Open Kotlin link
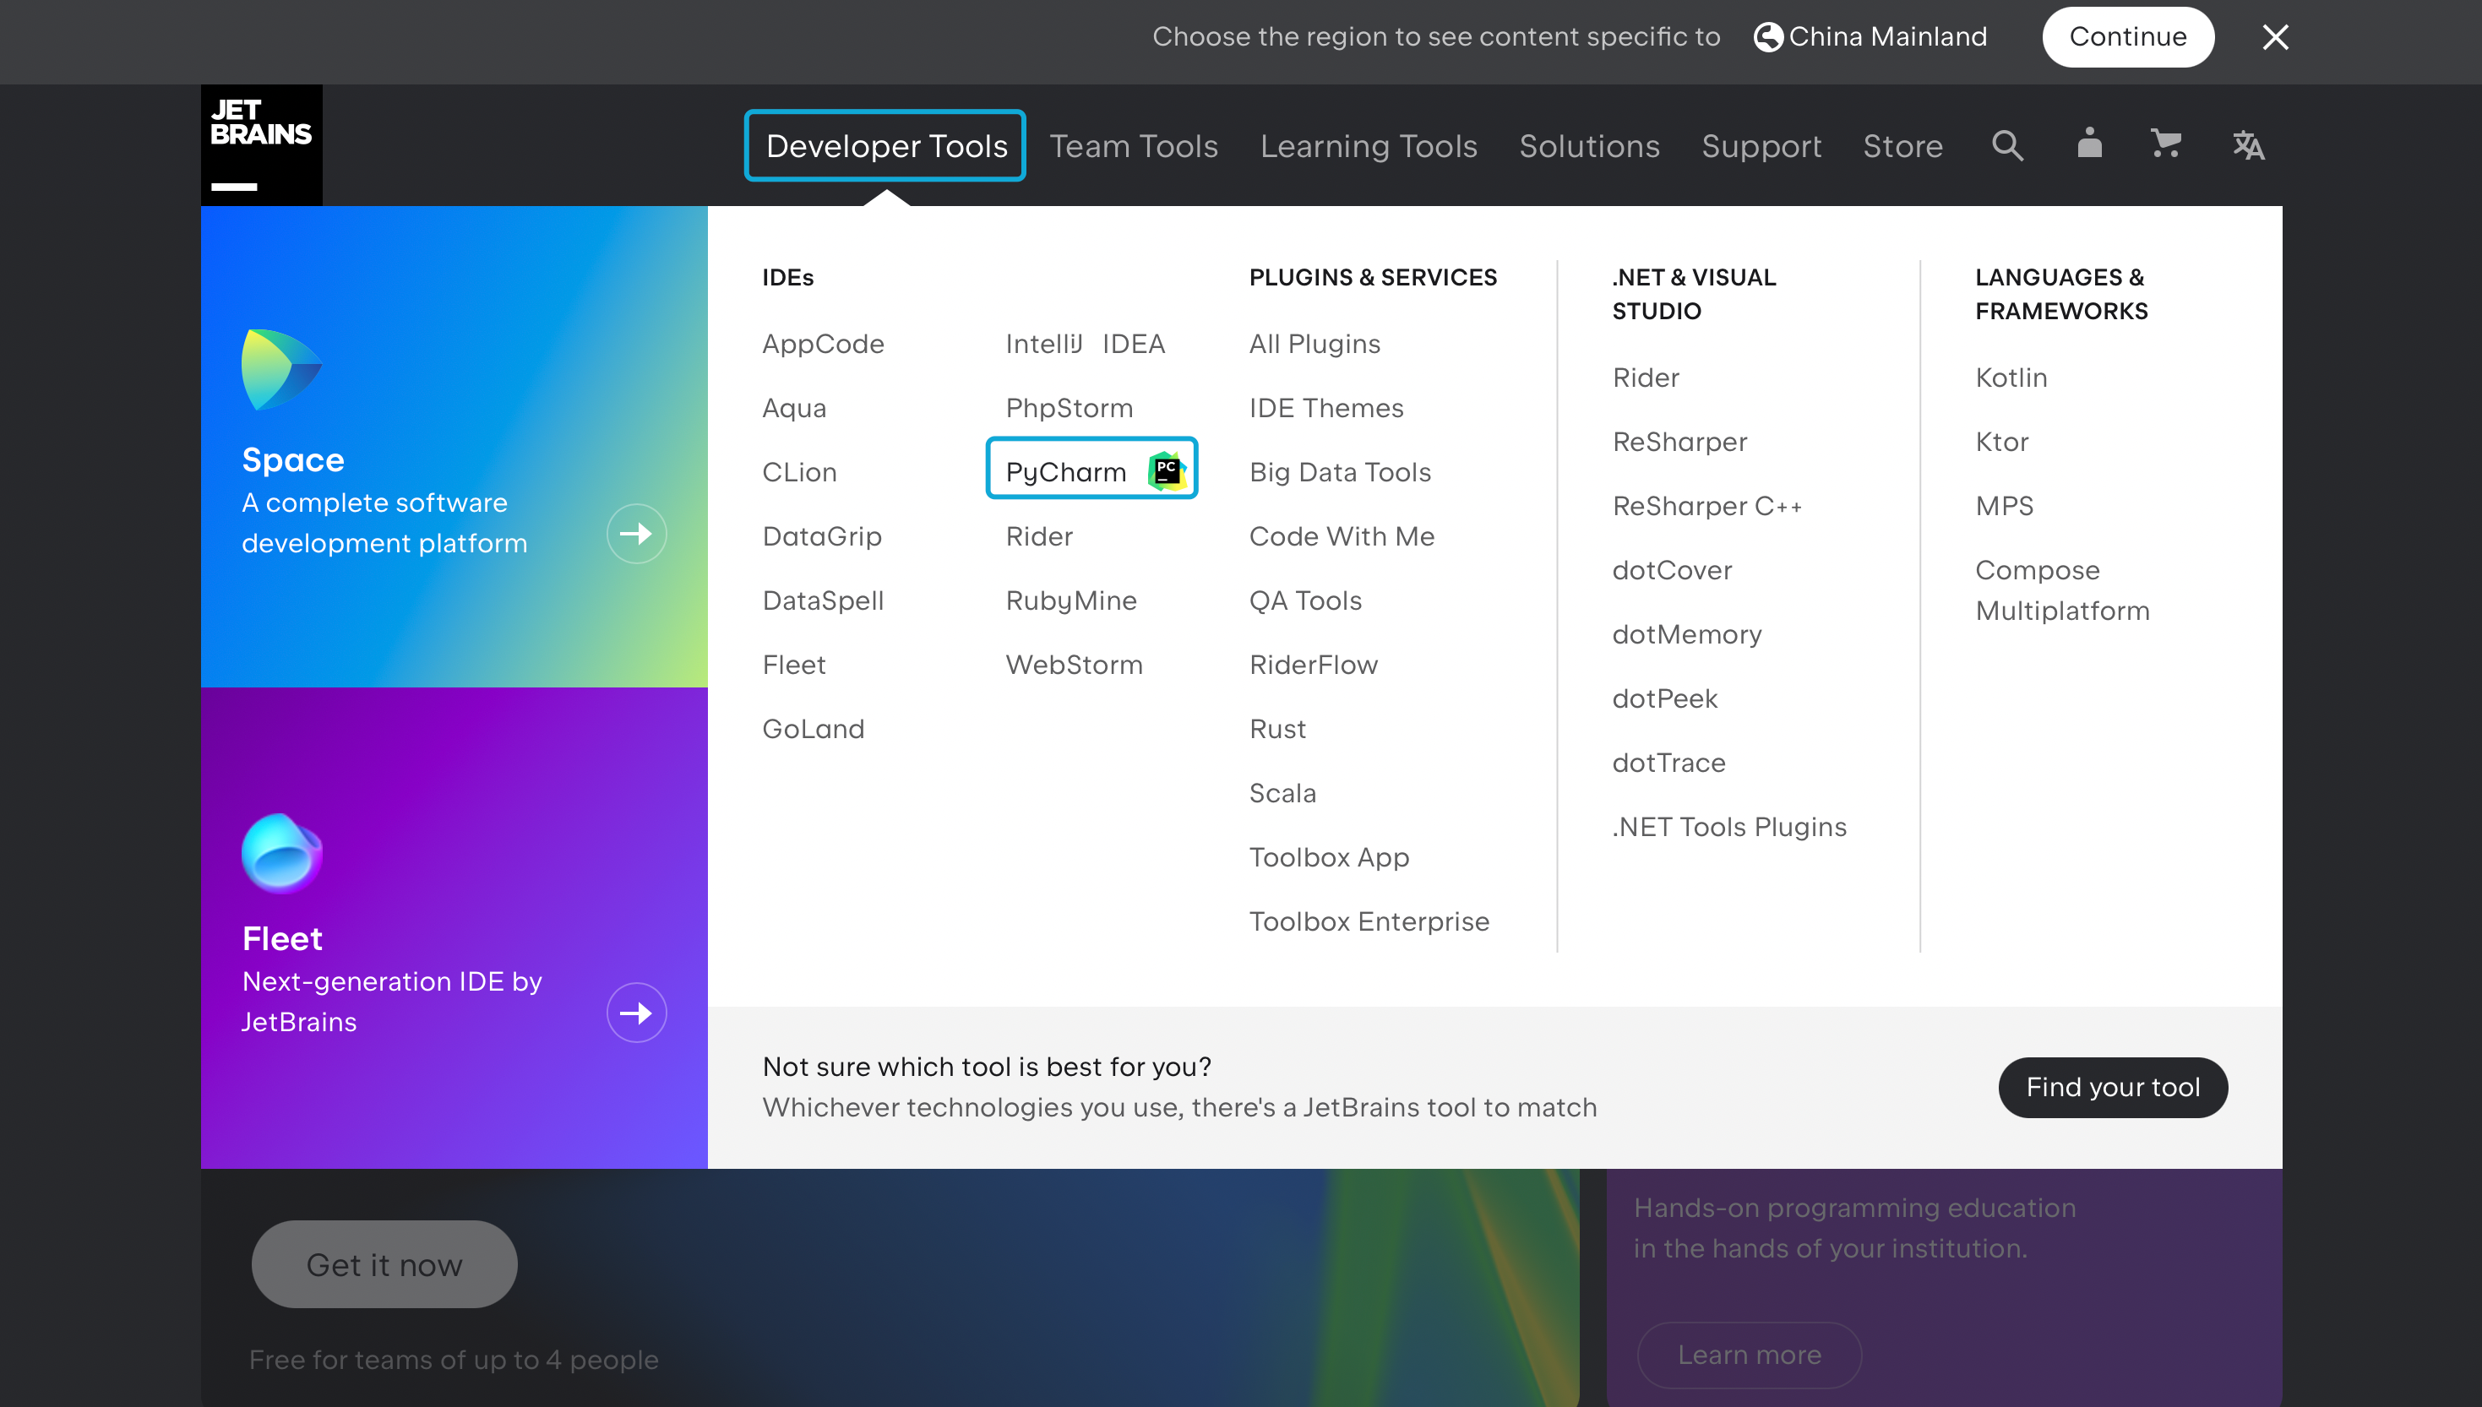Viewport: 2482px width, 1407px height. pyautogui.click(x=2011, y=378)
